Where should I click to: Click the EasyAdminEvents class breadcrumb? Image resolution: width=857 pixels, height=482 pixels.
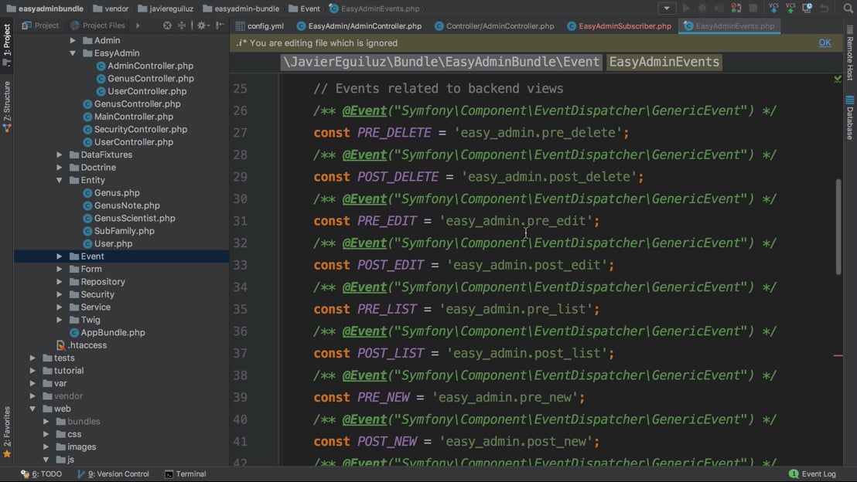point(664,62)
